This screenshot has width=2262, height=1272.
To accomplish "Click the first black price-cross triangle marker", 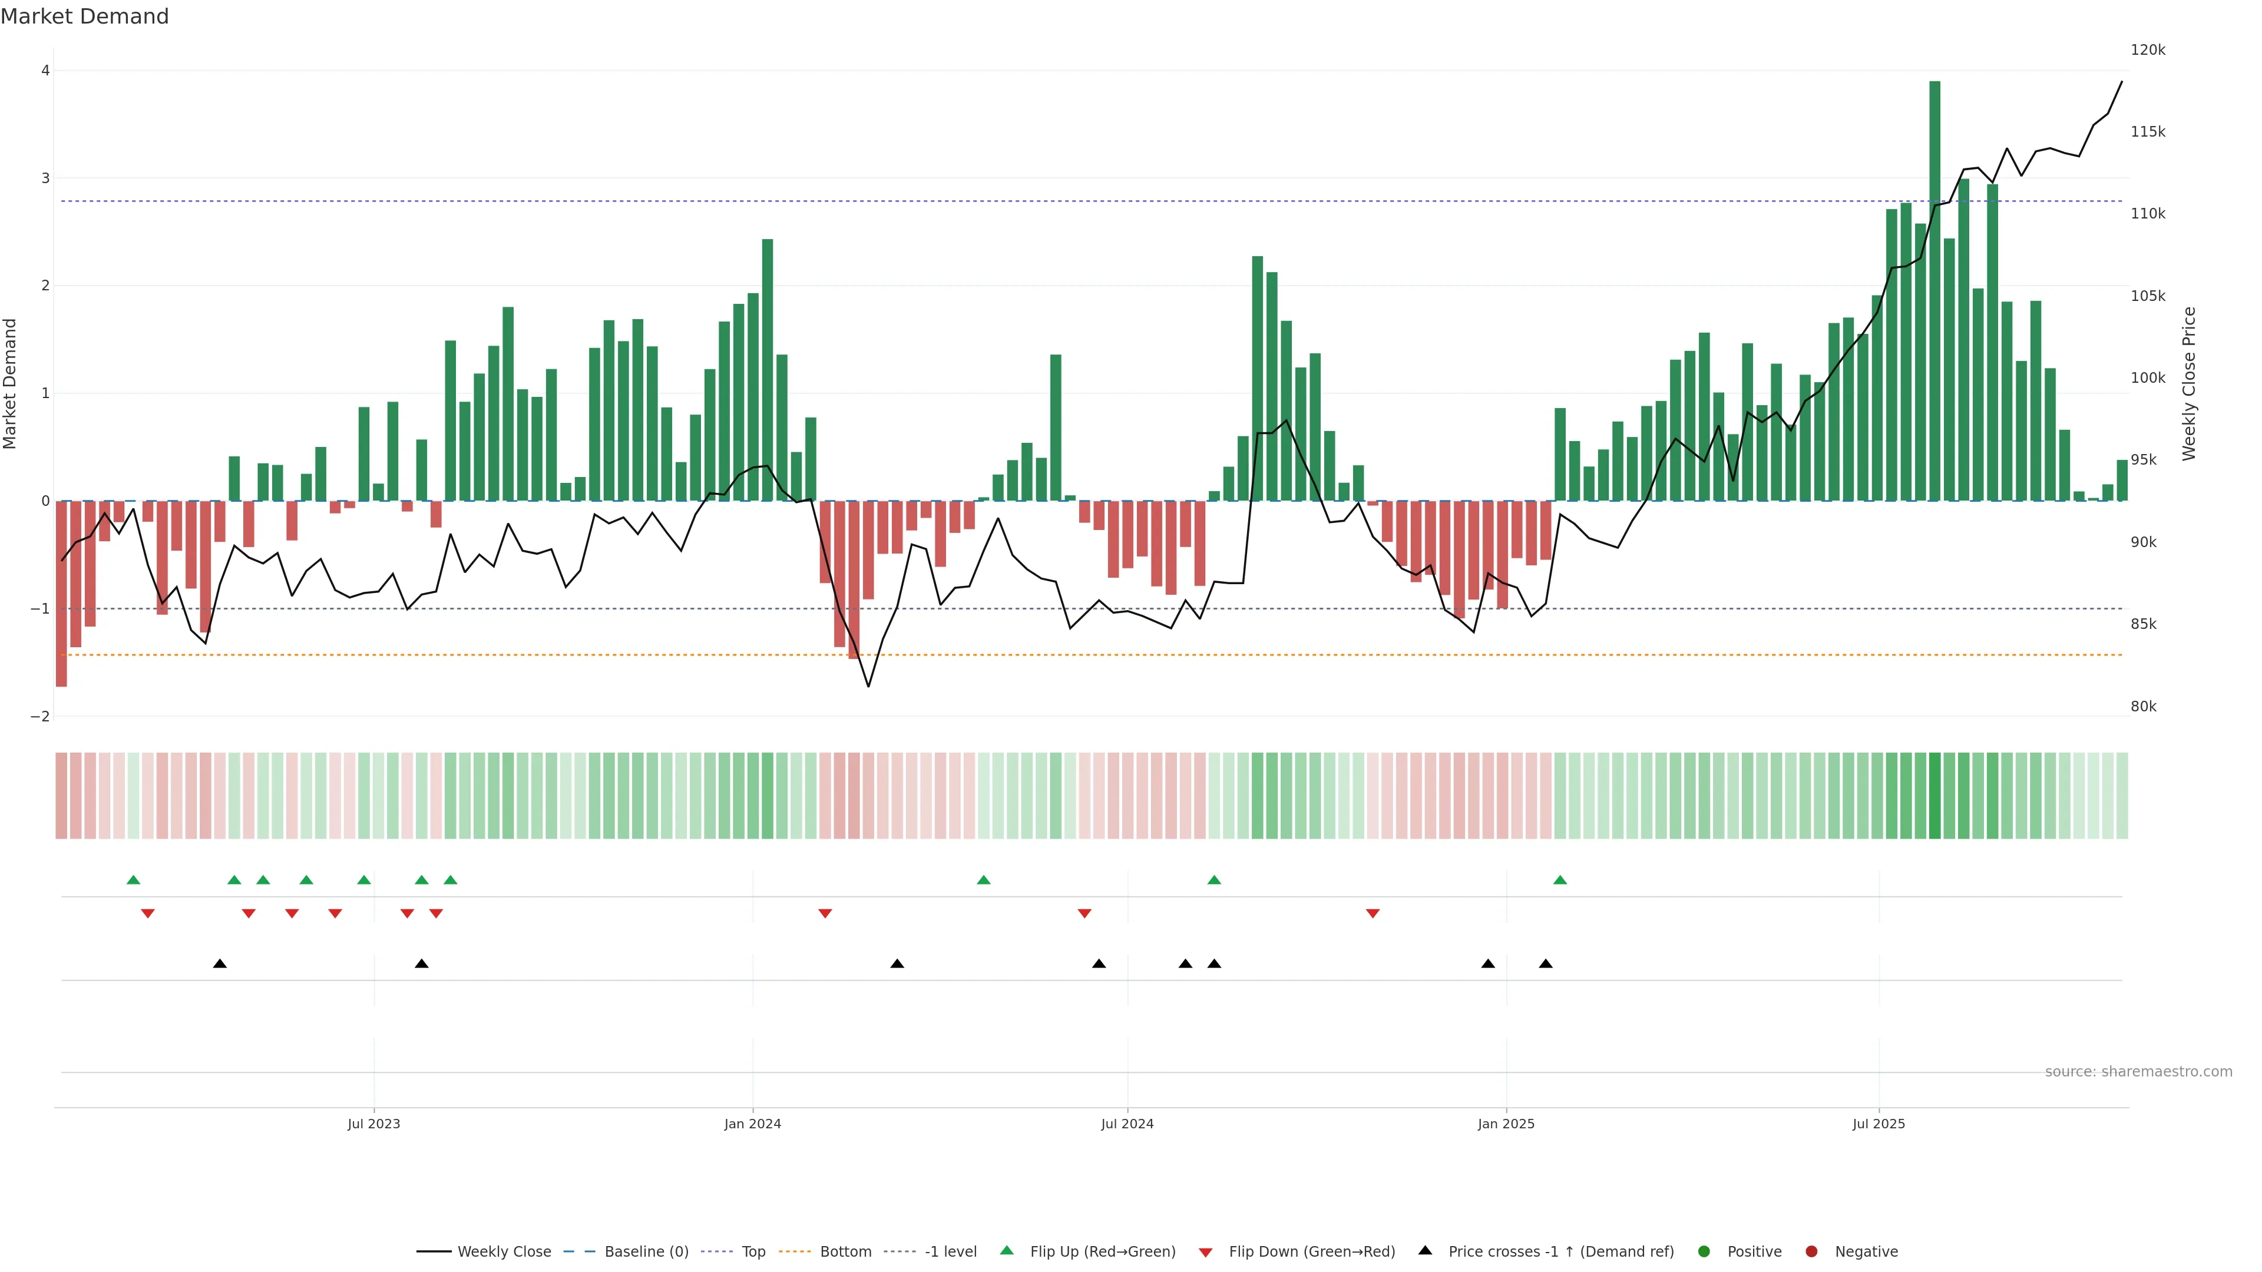I will 220,963.
